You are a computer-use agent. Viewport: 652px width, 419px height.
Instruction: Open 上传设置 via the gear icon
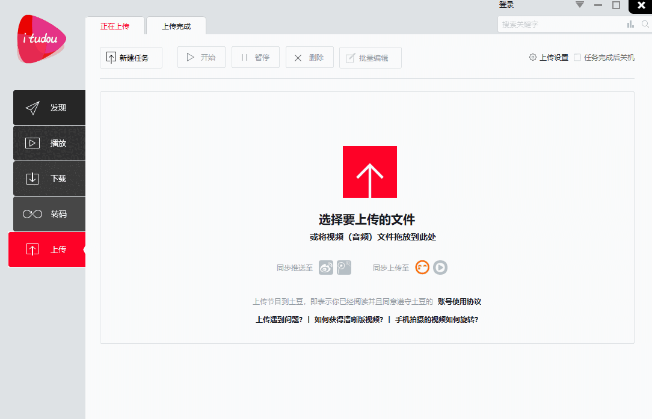pyautogui.click(x=532, y=57)
